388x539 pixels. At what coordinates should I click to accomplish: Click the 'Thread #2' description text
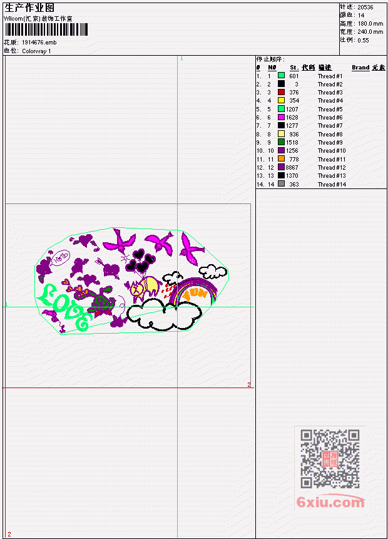(330, 85)
